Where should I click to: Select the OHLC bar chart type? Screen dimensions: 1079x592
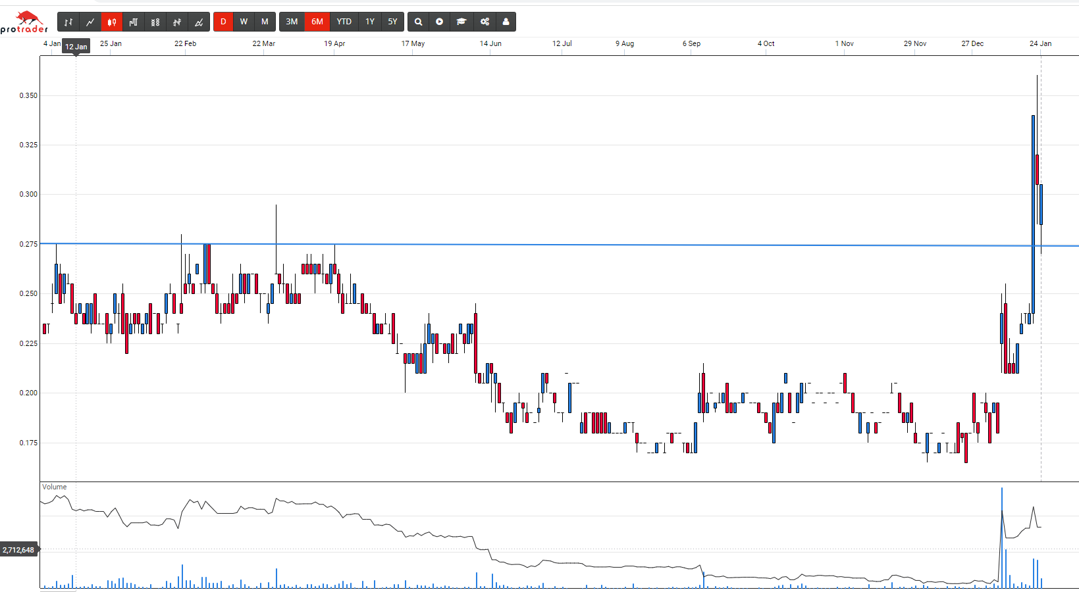[x=68, y=22]
